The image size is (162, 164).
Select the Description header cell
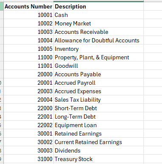pyautogui.click(x=98, y=6)
